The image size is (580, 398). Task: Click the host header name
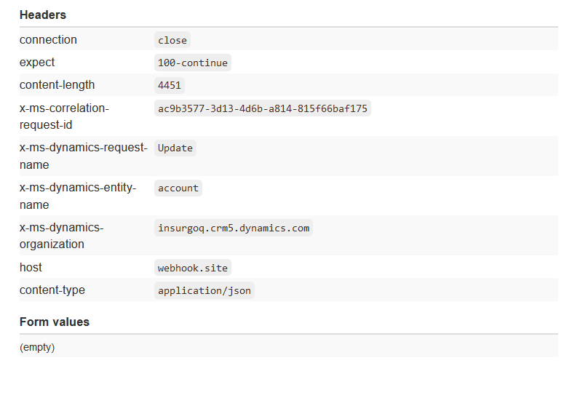(x=31, y=267)
